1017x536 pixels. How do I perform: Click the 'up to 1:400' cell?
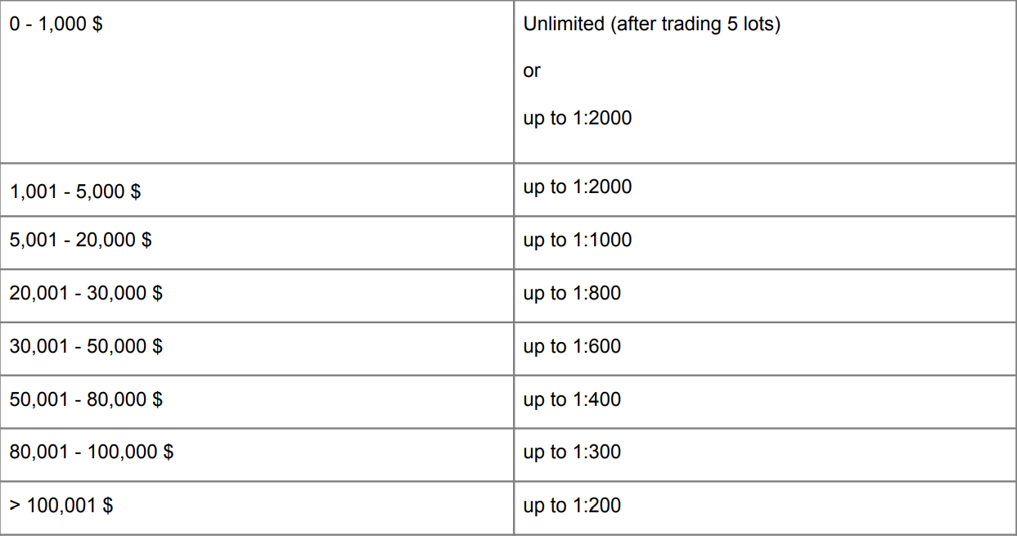pos(572,399)
